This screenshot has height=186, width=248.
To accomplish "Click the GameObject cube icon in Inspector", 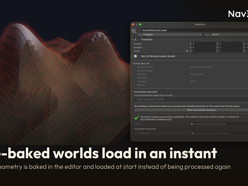I will tap(134, 31).
